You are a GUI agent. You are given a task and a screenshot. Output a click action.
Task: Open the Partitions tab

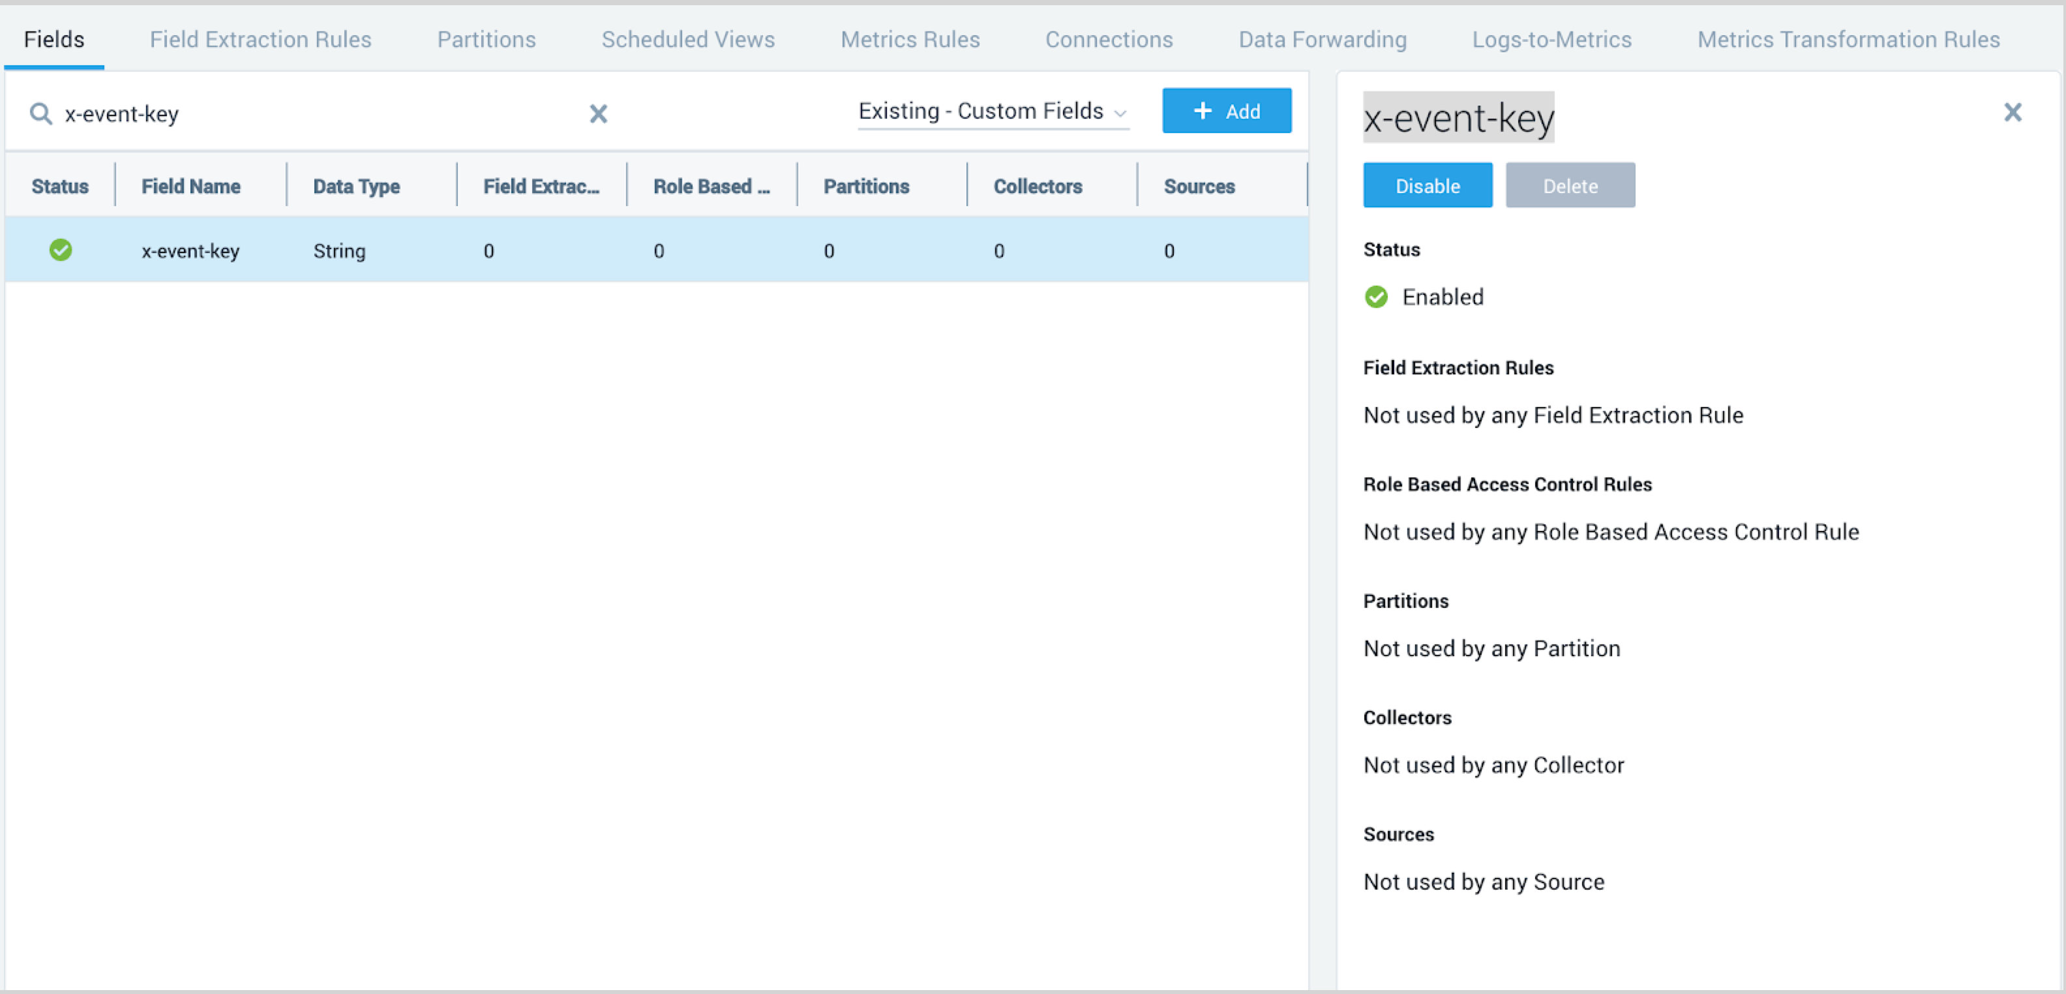click(486, 39)
